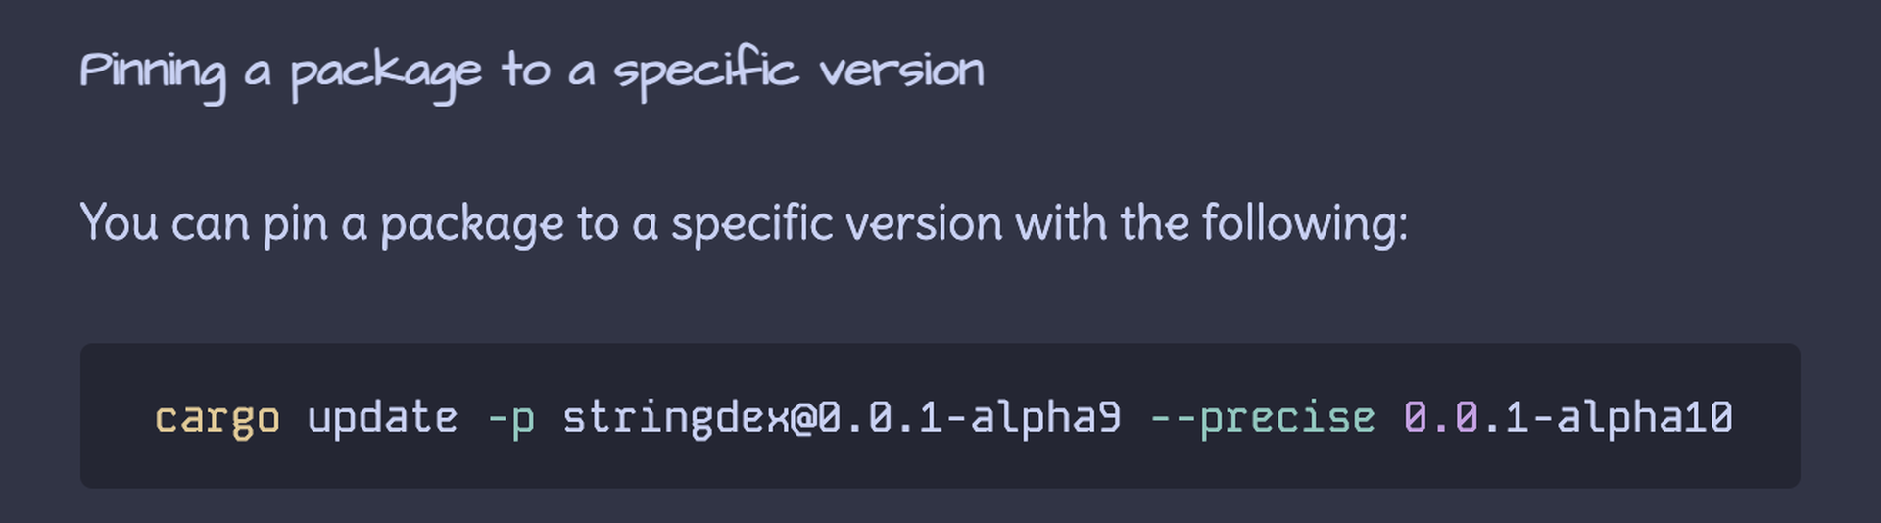Click the word "Pinning" in the heading
Image resolution: width=1881 pixels, height=523 pixels.
point(153,71)
